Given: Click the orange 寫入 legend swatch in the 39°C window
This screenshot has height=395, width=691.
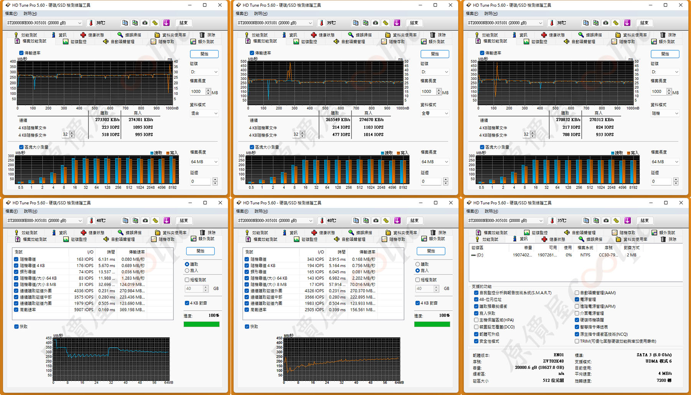Looking at the screenshot, I should pos(399,153).
